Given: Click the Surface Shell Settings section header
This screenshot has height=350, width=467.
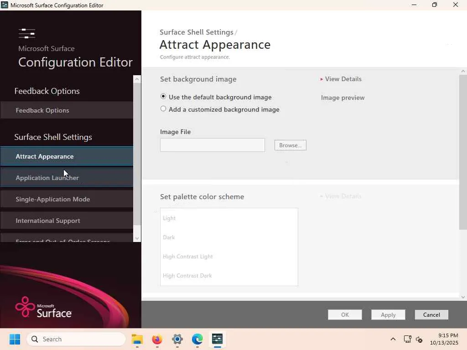Looking at the screenshot, I should [x=53, y=137].
